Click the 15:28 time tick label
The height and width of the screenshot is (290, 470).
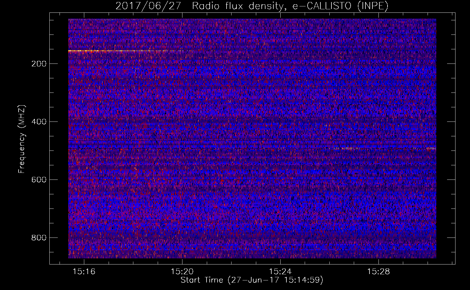pos(378,272)
